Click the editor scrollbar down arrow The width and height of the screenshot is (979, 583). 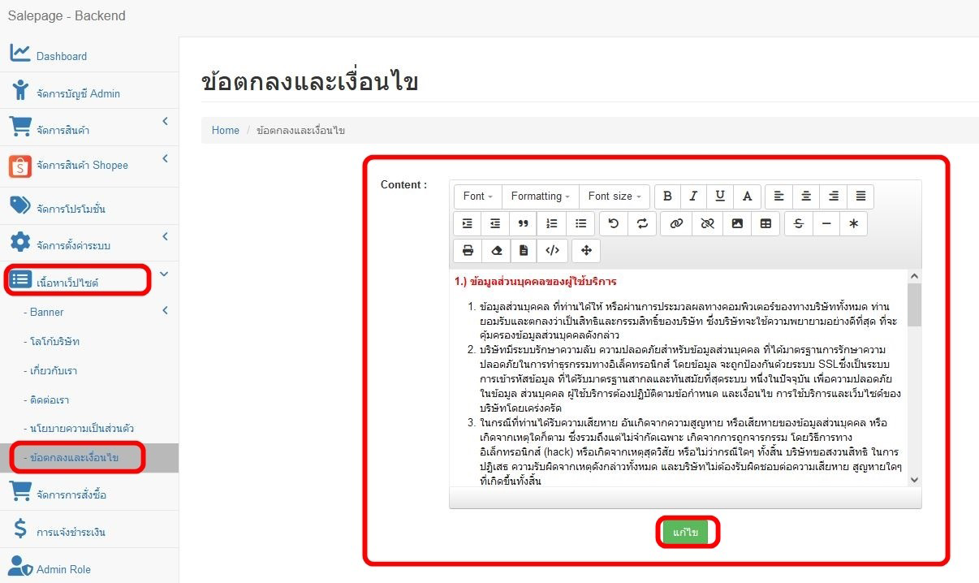(x=914, y=480)
